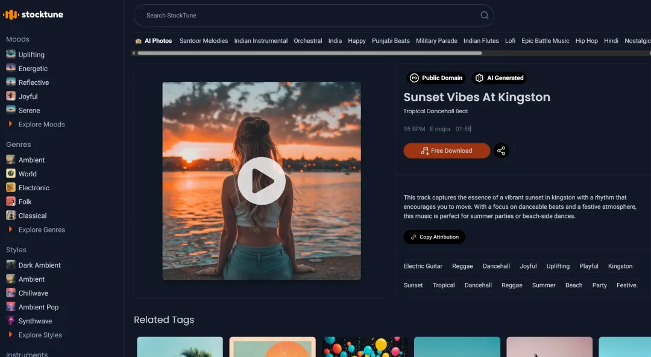This screenshot has width=651, height=357.
Task: Click the Electronic genre icon
Action: [x=11, y=187]
